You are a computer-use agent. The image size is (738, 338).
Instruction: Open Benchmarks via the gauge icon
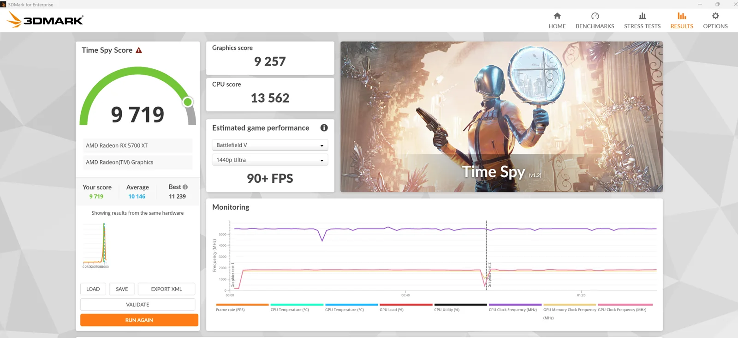pyautogui.click(x=595, y=16)
